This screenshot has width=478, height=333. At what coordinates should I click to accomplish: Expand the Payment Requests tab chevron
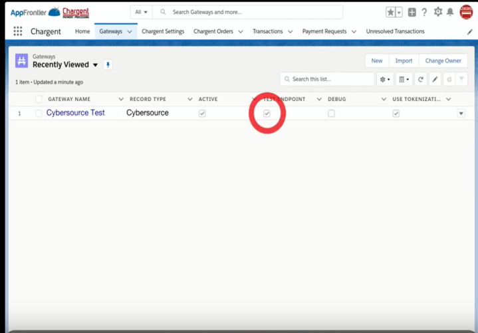click(354, 32)
